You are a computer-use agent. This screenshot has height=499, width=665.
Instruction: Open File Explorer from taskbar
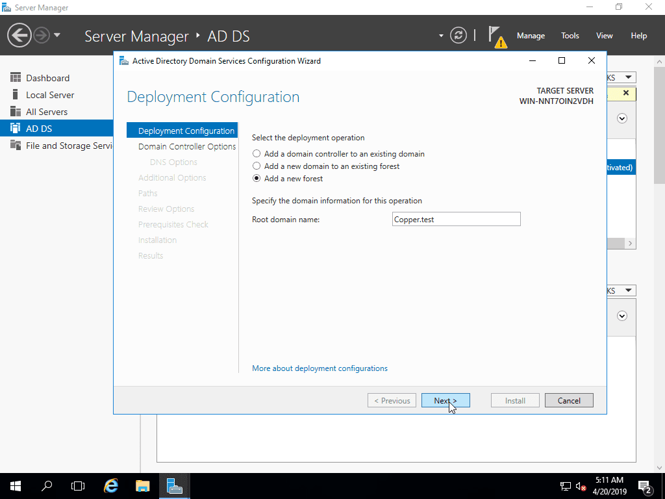[142, 486]
